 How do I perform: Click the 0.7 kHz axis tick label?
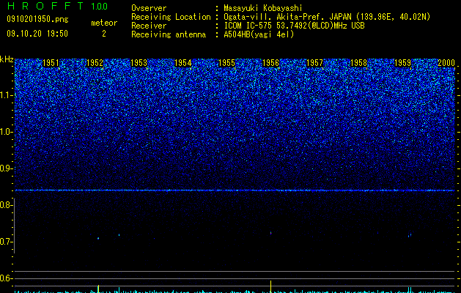(x=6, y=242)
